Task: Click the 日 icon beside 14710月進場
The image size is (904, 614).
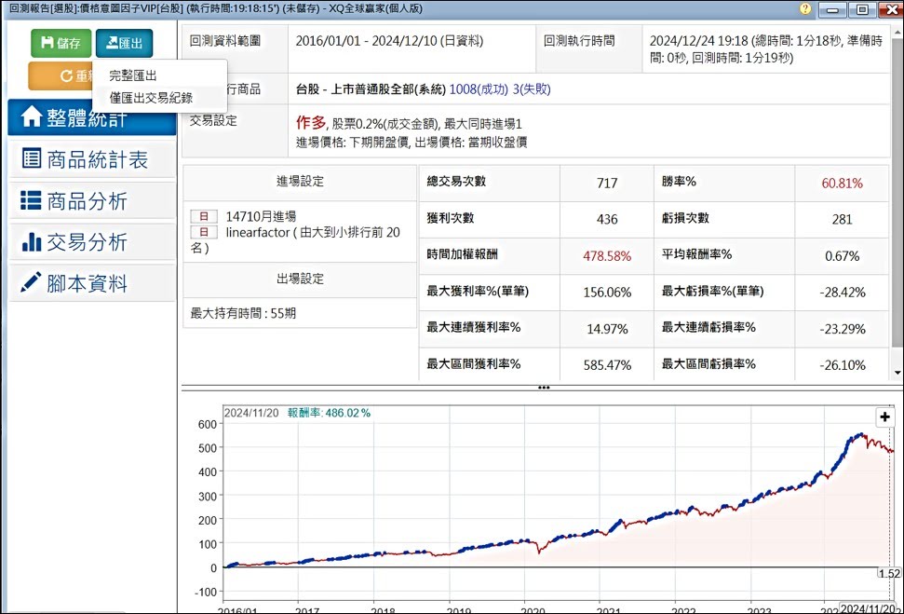Action: pos(204,216)
